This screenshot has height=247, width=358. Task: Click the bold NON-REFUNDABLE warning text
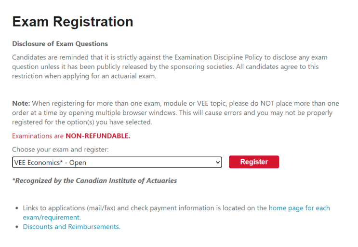click(98, 136)
